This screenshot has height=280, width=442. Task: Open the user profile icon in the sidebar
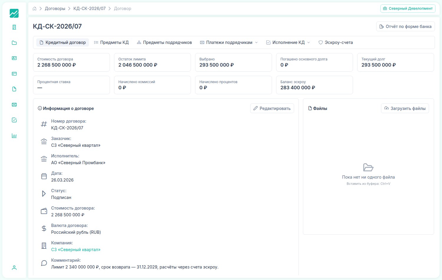click(14, 268)
